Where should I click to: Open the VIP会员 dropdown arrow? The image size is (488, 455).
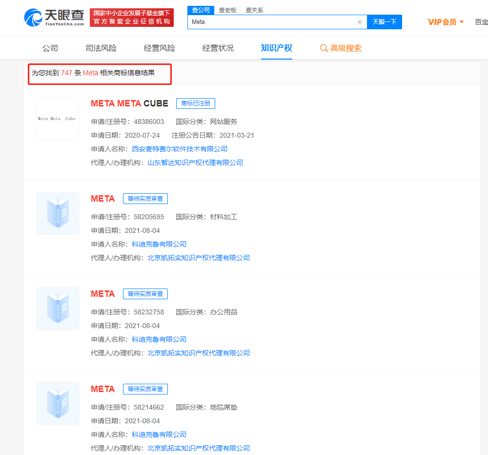[461, 22]
